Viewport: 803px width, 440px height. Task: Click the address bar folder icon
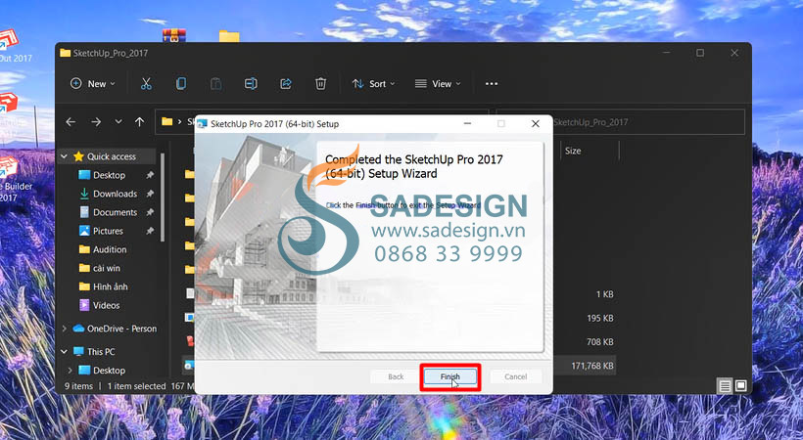tap(166, 122)
